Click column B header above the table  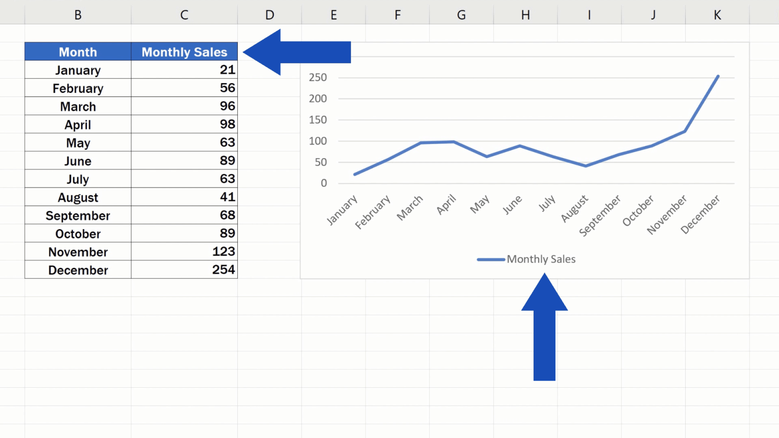tap(78, 15)
